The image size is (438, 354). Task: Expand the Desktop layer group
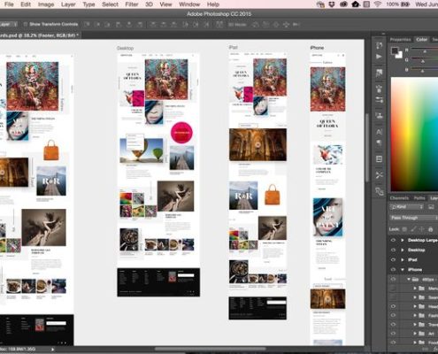tap(403, 250)
